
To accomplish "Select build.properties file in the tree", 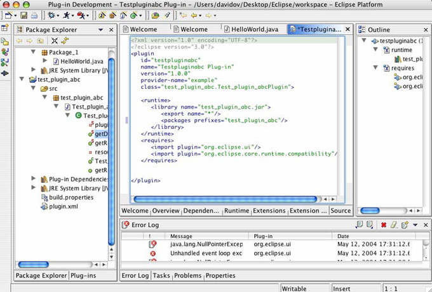I will 71,197.
